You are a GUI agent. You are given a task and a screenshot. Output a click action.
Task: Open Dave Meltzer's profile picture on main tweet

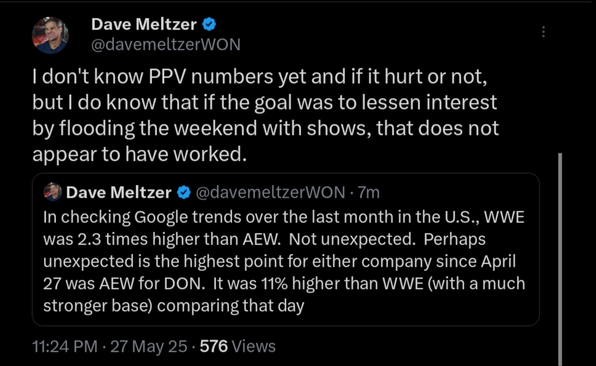pyautogui.click(x=50, y=35)
